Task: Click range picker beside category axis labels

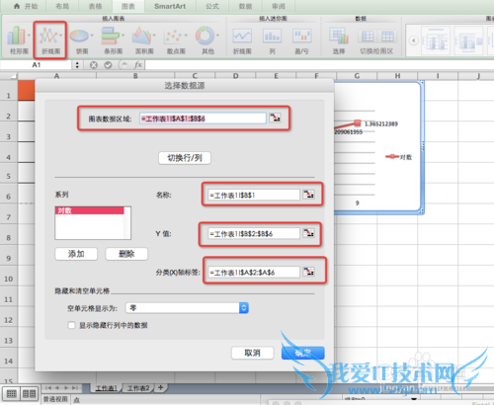Action: [308, 272]
